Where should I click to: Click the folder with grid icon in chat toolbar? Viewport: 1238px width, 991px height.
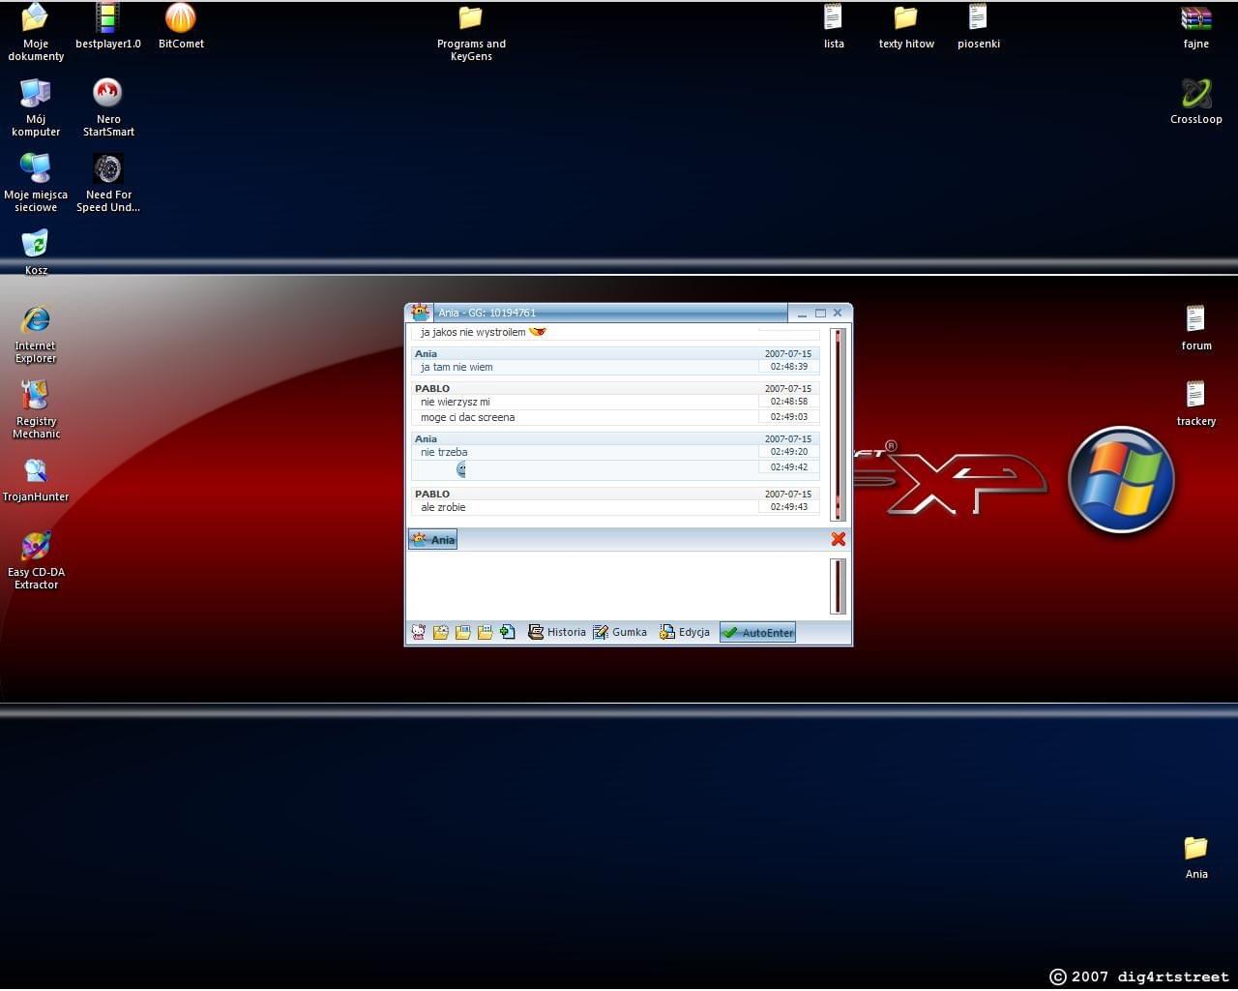[485, 632]
